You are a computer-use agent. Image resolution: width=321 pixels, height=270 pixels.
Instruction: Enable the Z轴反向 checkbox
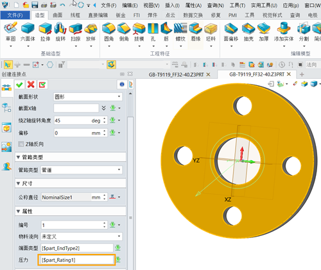(x=21, y=144)
